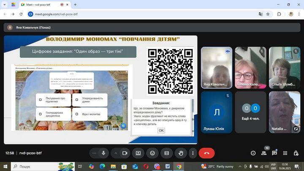Start screen presentation with Present now icon

click(138, 153)
